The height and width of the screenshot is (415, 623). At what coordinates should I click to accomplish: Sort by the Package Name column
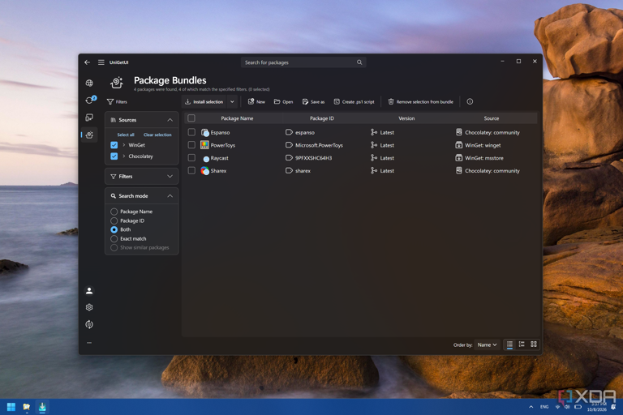[x=237, y=118]
